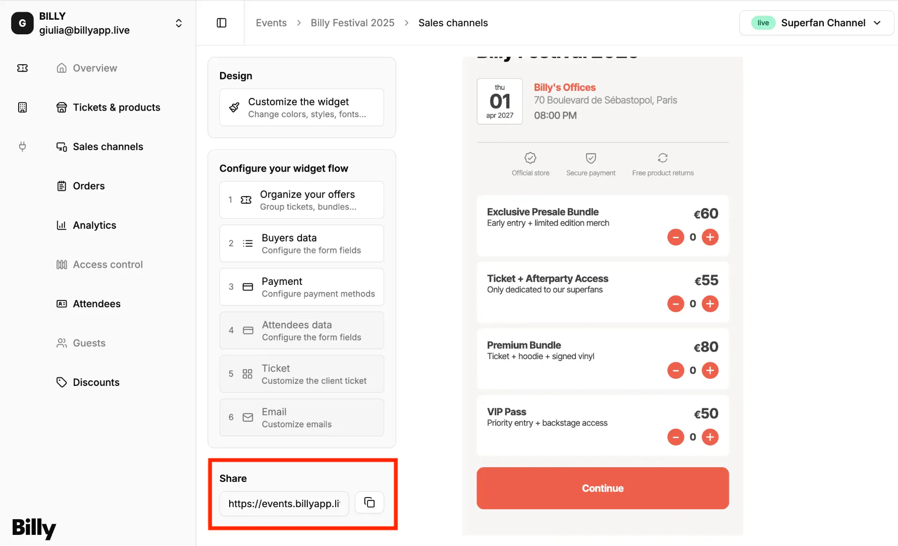
Task: Click the Continue button
Action: coord(603,488)
